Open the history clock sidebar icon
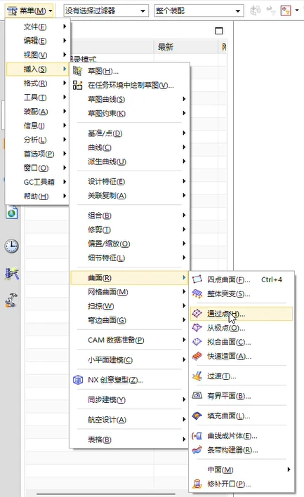The height and width of the screenshot is (497, 304). pos(11,246)
